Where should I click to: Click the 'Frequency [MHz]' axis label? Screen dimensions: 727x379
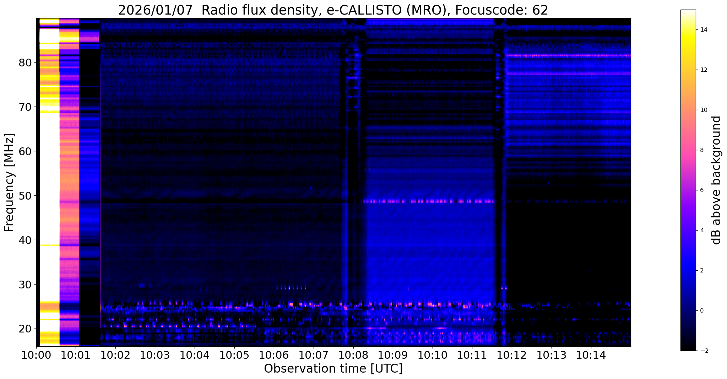(10, 183)
